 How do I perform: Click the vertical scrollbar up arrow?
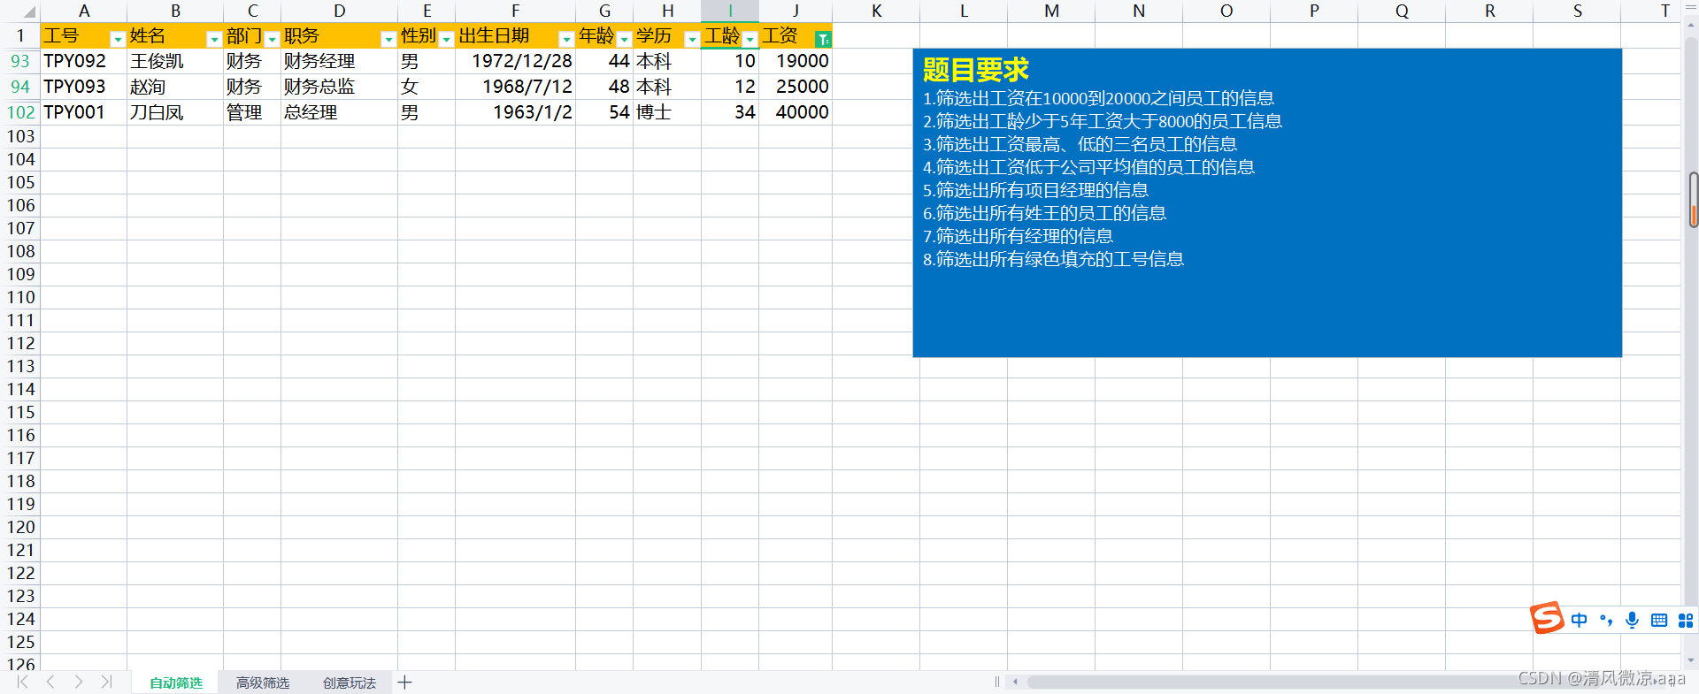tap(1691, 27)
